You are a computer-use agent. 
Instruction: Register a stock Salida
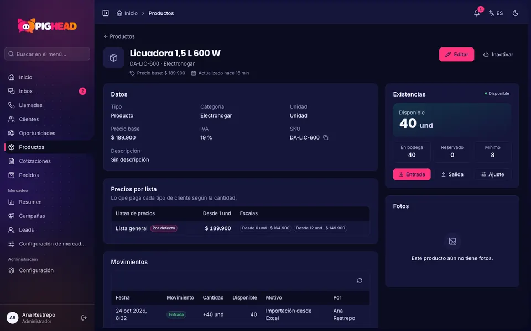click(x=452, y=174)
